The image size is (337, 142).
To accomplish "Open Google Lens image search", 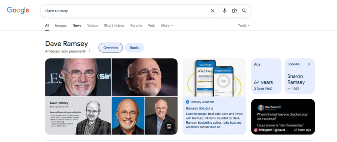I will 234,11.
